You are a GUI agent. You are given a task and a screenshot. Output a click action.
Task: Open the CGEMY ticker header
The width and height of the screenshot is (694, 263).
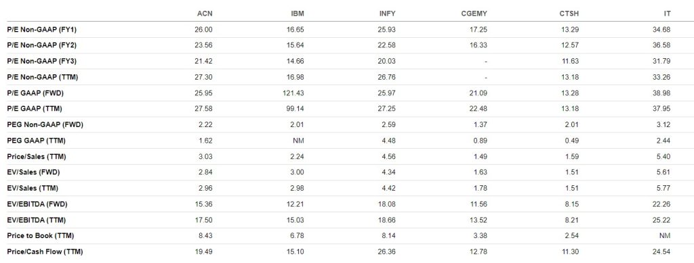coord(474,14)
